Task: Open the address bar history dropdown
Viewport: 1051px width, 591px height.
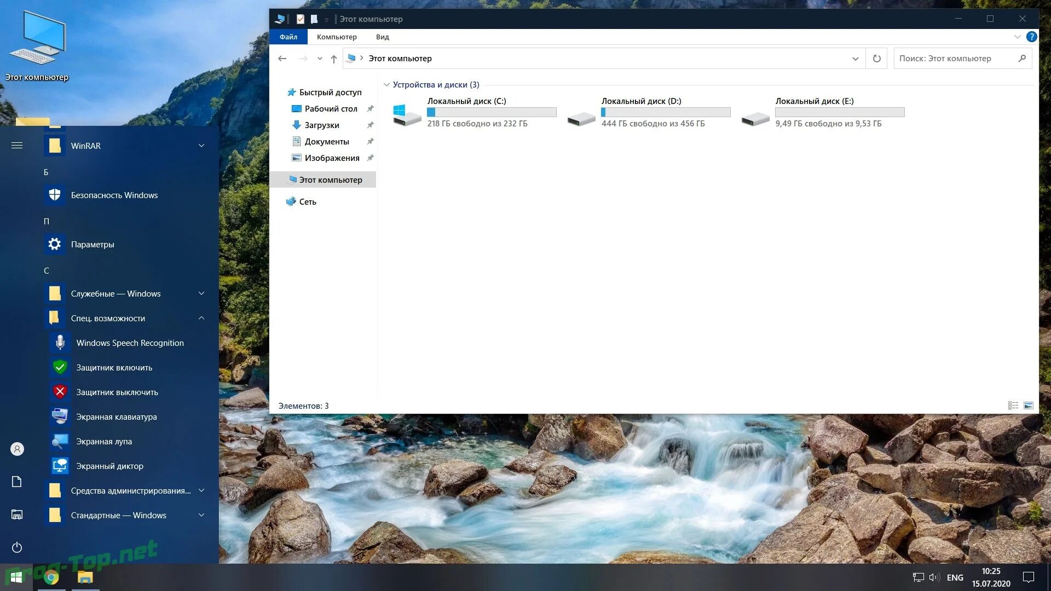Action: tap(856, 58)
